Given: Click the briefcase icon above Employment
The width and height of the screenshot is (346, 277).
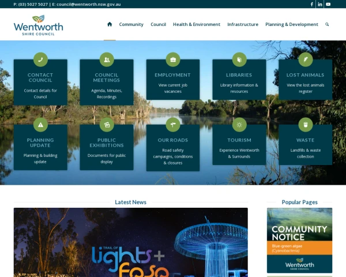Looking at the screenshot, I should (173, 59).
